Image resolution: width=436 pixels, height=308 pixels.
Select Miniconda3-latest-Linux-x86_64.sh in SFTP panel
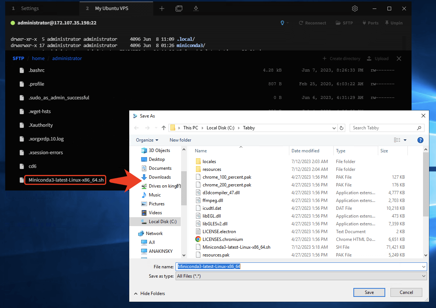click(x=66, y=180)
